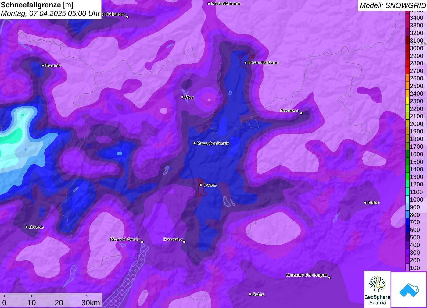Click the Rovereto label text

(173, 239)
